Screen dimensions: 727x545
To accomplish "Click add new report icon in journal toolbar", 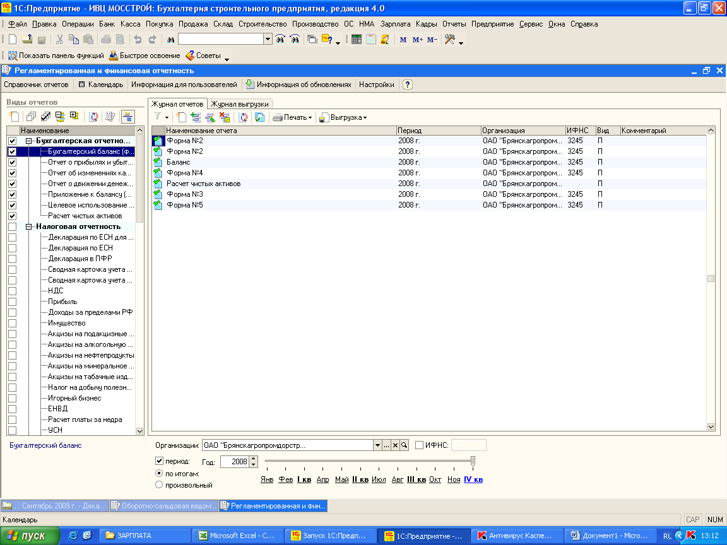I will pyautogui.click(x=181, y=118).
